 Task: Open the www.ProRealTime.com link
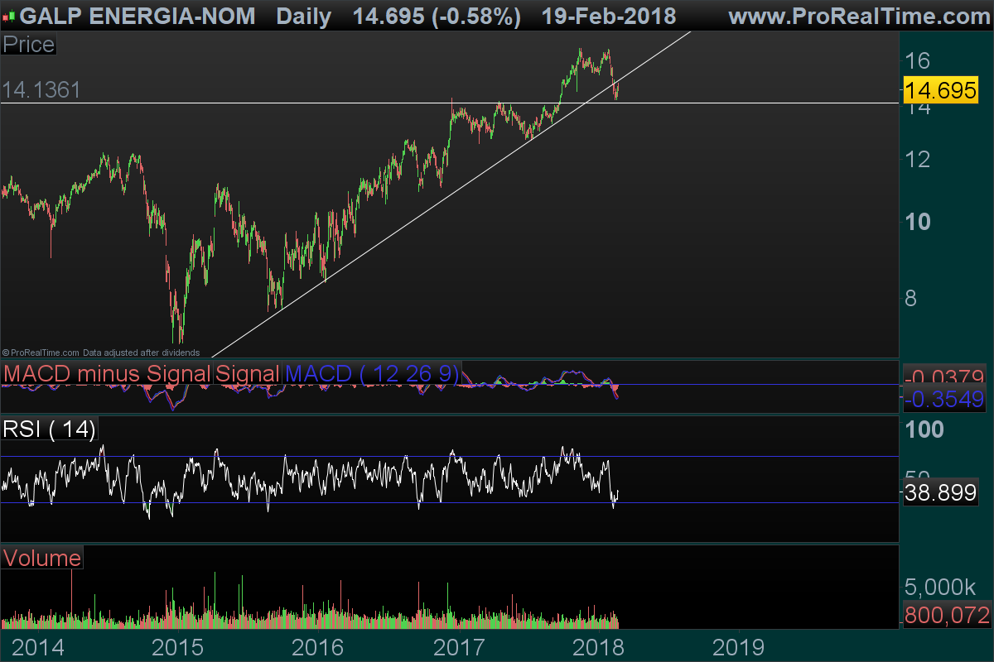[859, 16]
